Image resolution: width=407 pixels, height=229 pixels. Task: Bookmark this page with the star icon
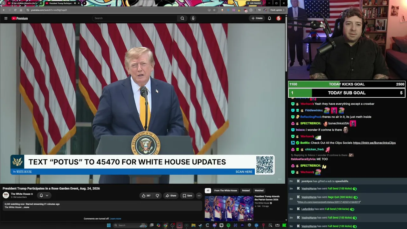coord(214,10)
